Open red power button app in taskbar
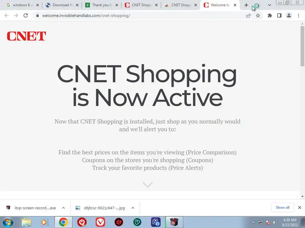Viewport: 305px width, 228px height. [x=82, y=222]
